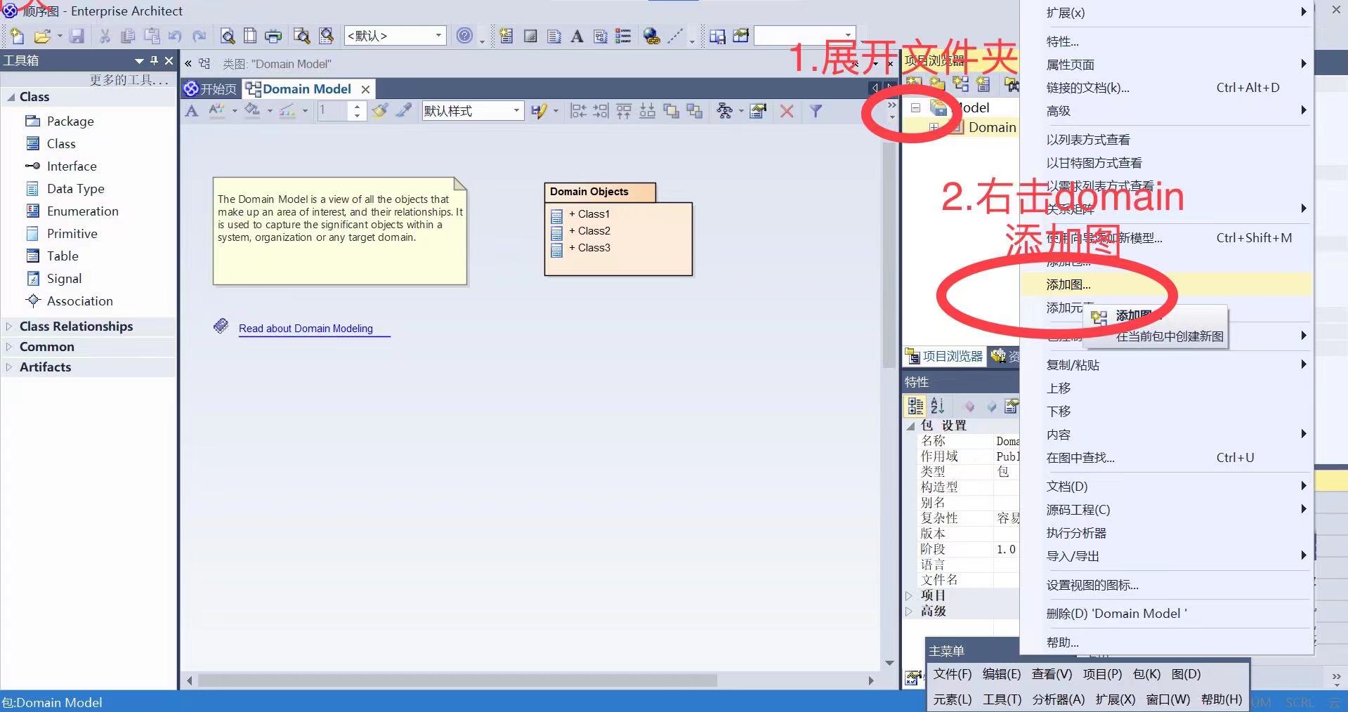Select the Class element in the Toolbox
Viewport: 1348px width, 712px height.
tap(60, 143)
